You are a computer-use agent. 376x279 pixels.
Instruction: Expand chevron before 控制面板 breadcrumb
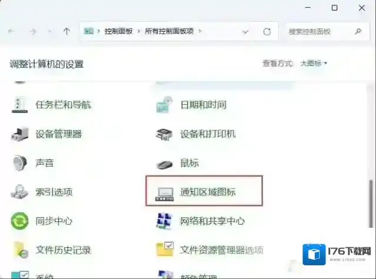click(x=98, y=31)
